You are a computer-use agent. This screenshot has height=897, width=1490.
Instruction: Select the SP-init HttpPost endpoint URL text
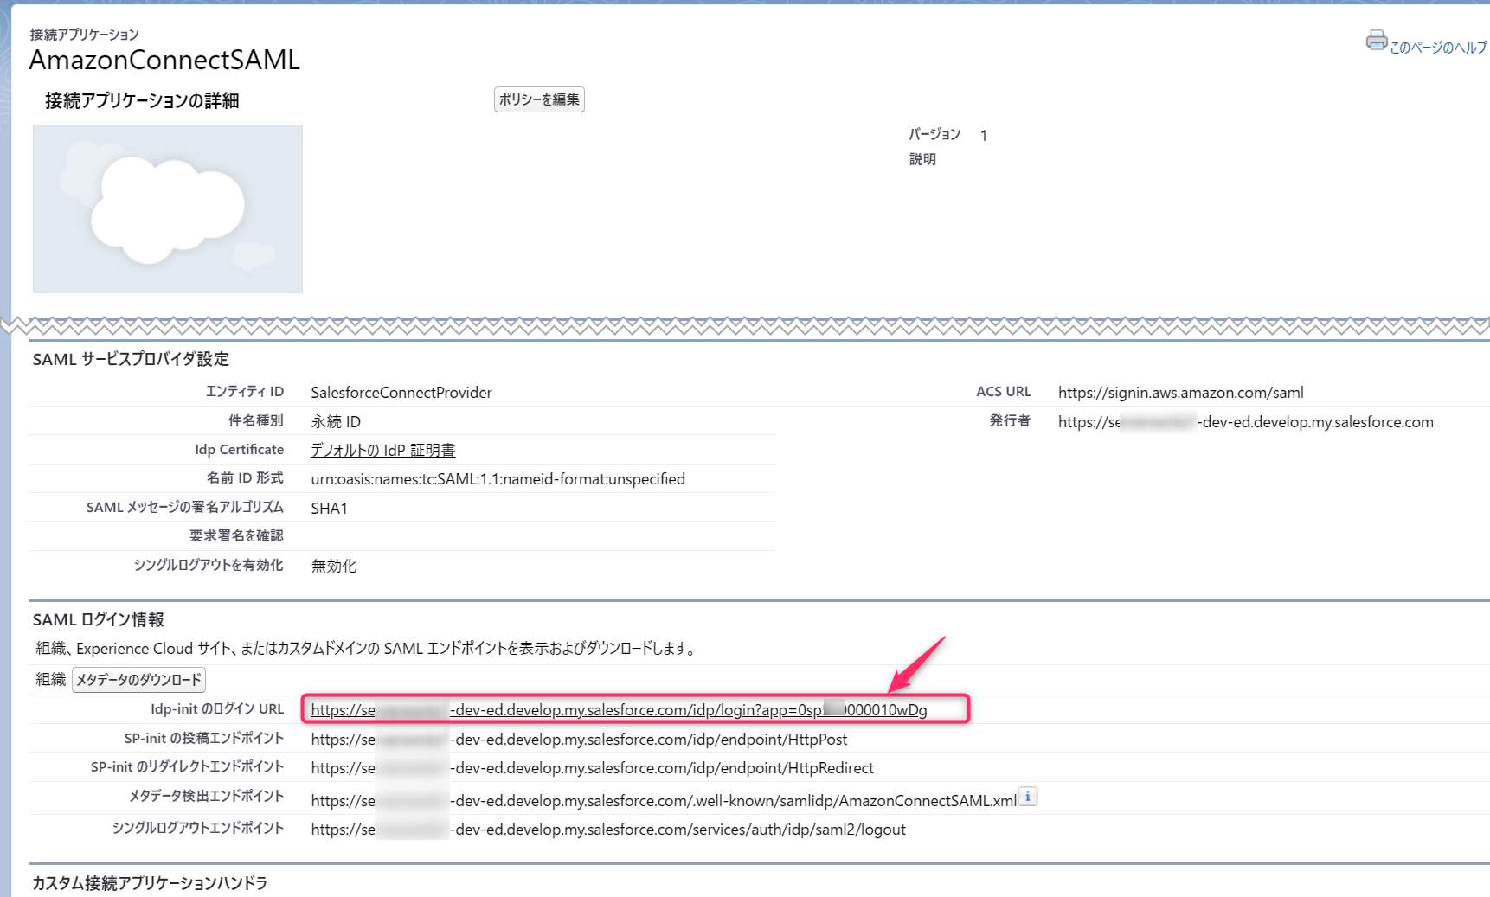point(579,740)
